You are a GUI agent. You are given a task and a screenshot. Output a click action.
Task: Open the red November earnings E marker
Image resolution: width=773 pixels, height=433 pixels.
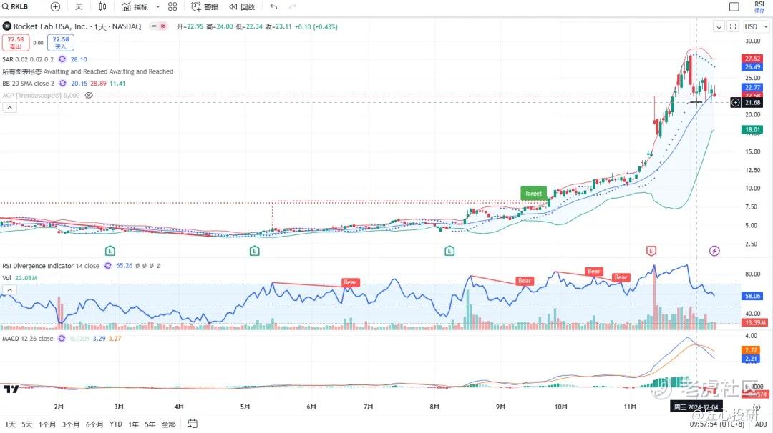click(651, 251)
